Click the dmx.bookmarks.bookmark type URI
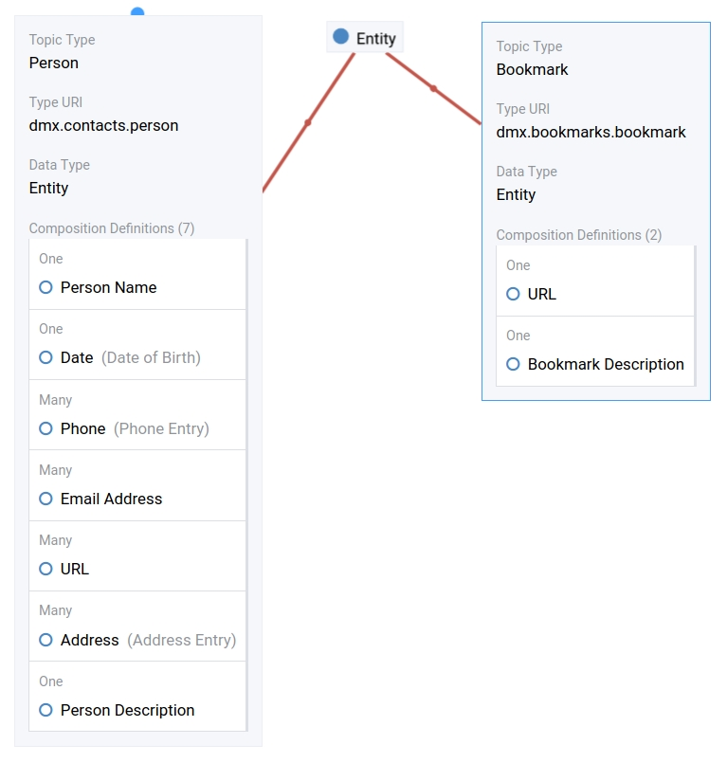This screenshot has width=727, height=763. (591, 132)
